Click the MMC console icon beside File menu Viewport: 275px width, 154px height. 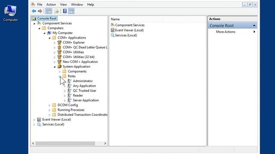[33, 4]
